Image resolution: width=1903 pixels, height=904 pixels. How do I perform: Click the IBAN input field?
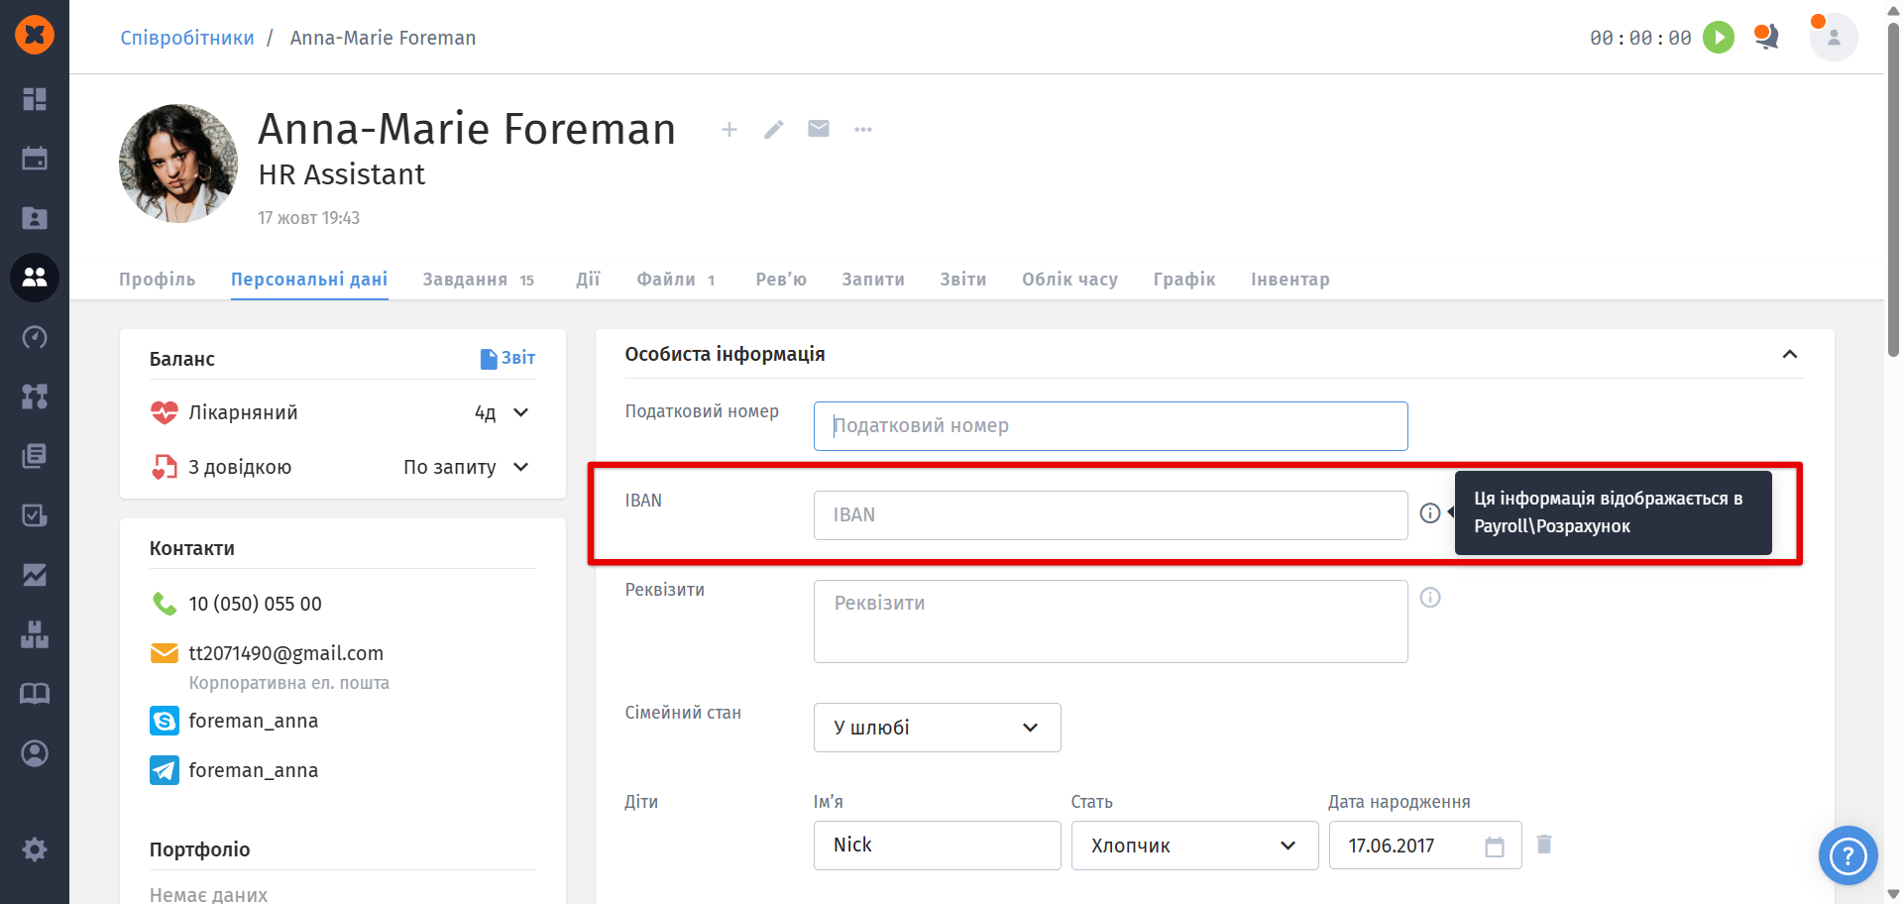pos(1110,515)
